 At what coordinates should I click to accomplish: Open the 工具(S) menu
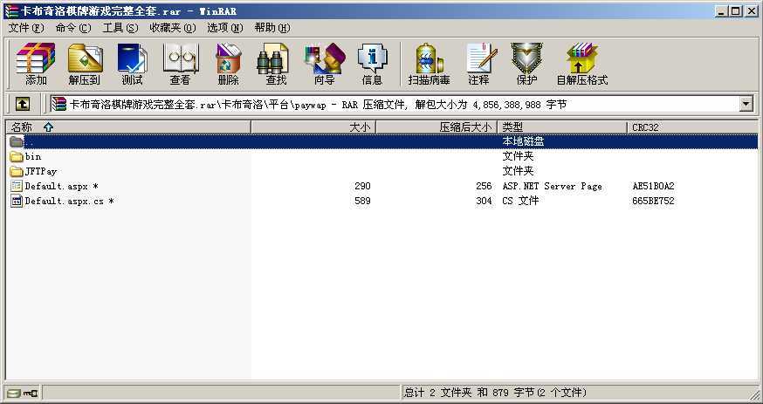tap(120, 28)
